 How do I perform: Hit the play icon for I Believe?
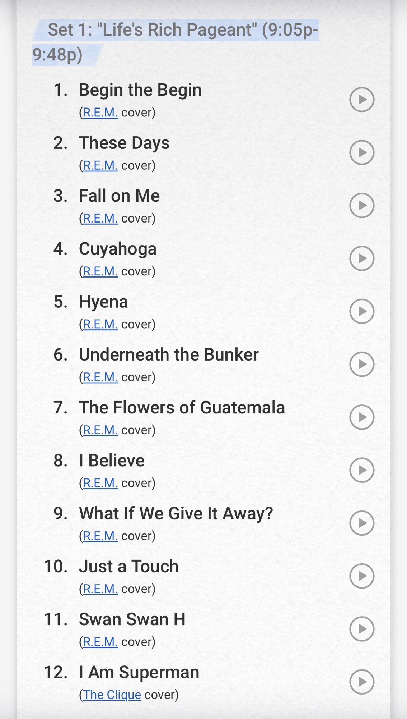(x=362, y=470)
